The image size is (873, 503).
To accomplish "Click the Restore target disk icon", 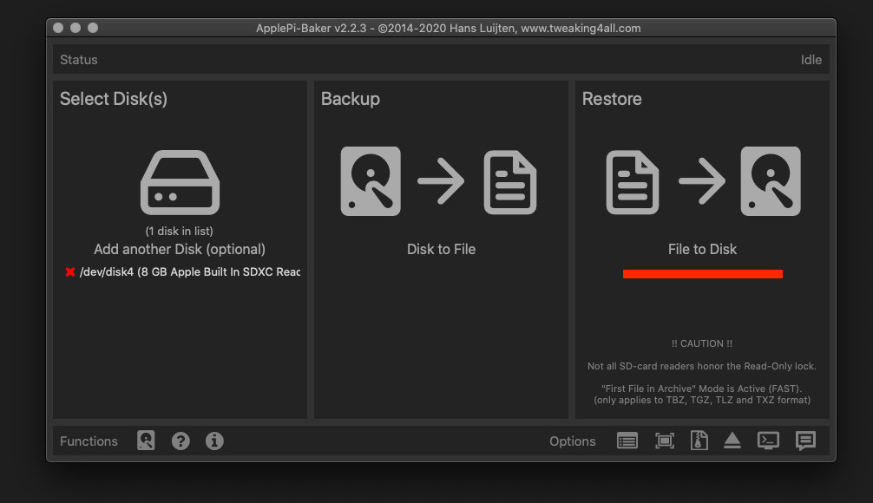I will tap(771, 181).
